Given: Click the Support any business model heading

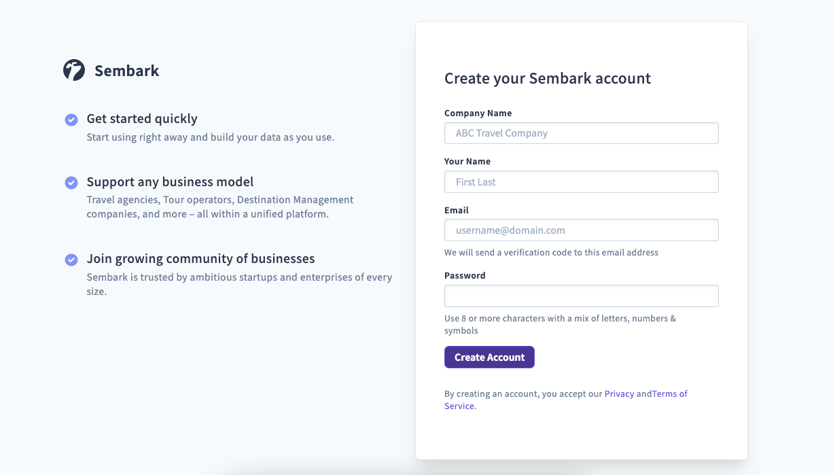Looking at the screenshot, I should [170, 182].
